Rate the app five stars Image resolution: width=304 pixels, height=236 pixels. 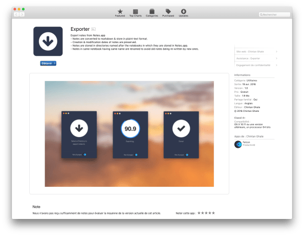[213, 213]
